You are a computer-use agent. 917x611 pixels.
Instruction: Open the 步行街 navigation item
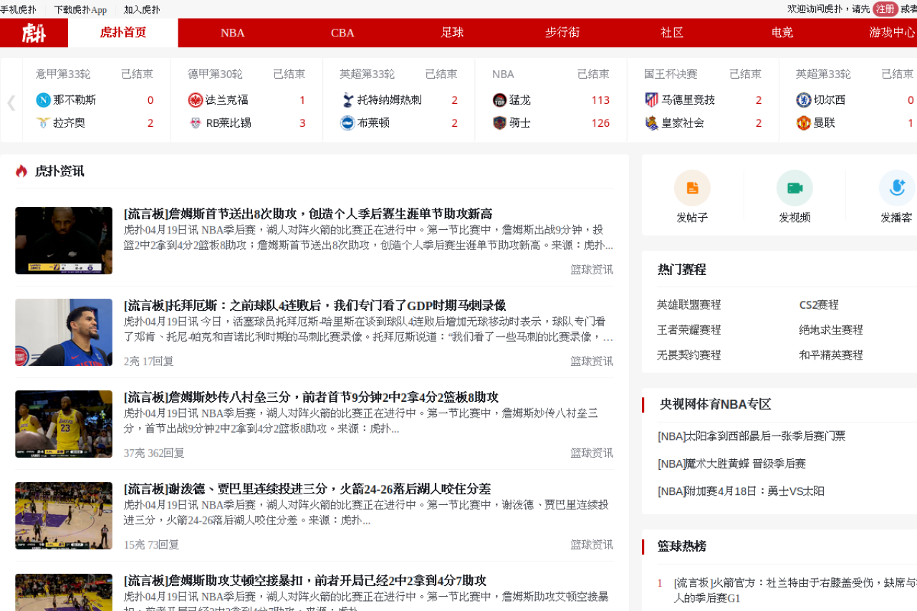562,33
